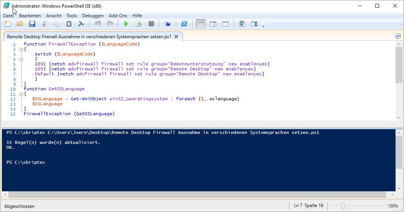
Task: Toggle script pane on the right layout
Action: coord(213,24)
